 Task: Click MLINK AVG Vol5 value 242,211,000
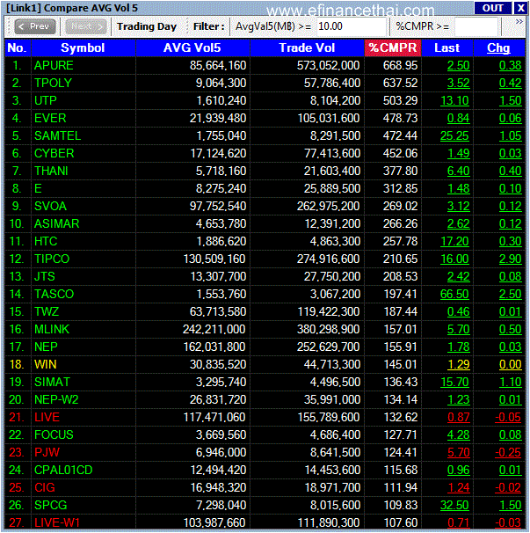pyautogui.click(x=214, y=329)
